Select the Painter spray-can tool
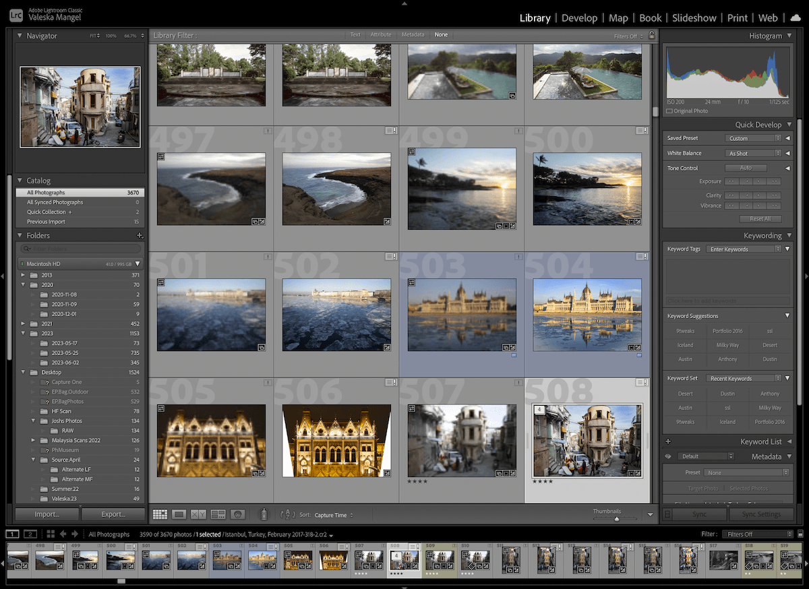 click(264, 514)
